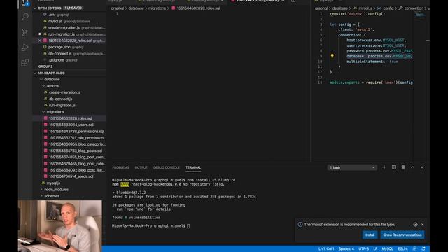448x252 pixels.
Task: Click the lightbulb code action icon
Action: (x=332, y=56)
